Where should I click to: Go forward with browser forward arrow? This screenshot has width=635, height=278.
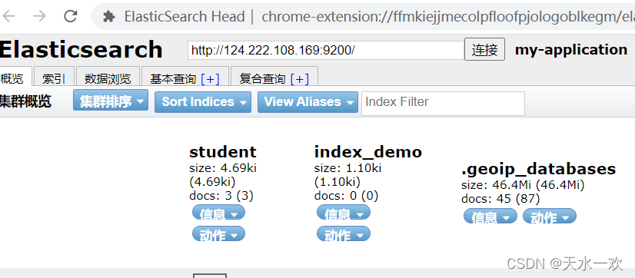click(39, 16)
